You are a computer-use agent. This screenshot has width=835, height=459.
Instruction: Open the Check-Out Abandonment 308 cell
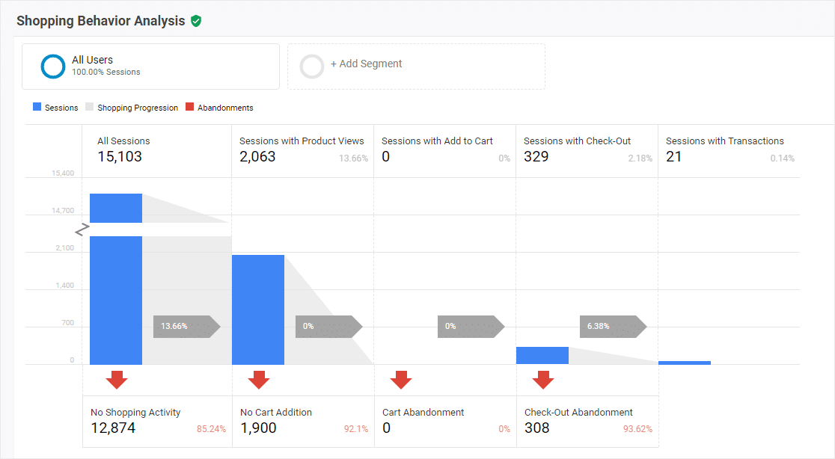[x=587, y=421]
